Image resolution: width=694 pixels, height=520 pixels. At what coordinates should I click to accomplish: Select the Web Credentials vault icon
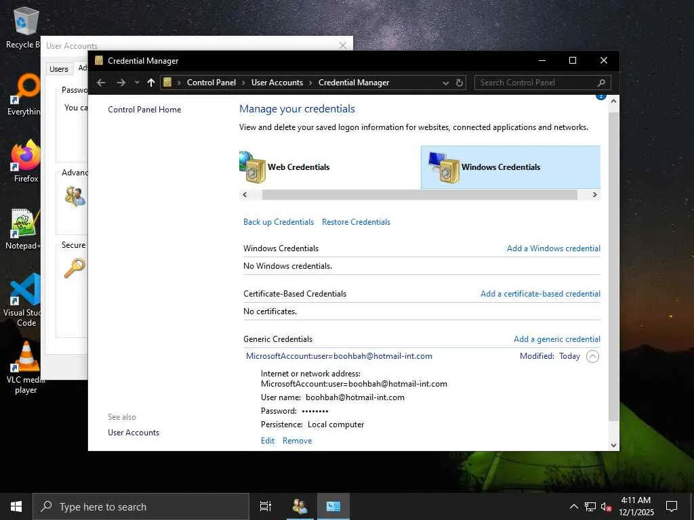coord(252,167)
